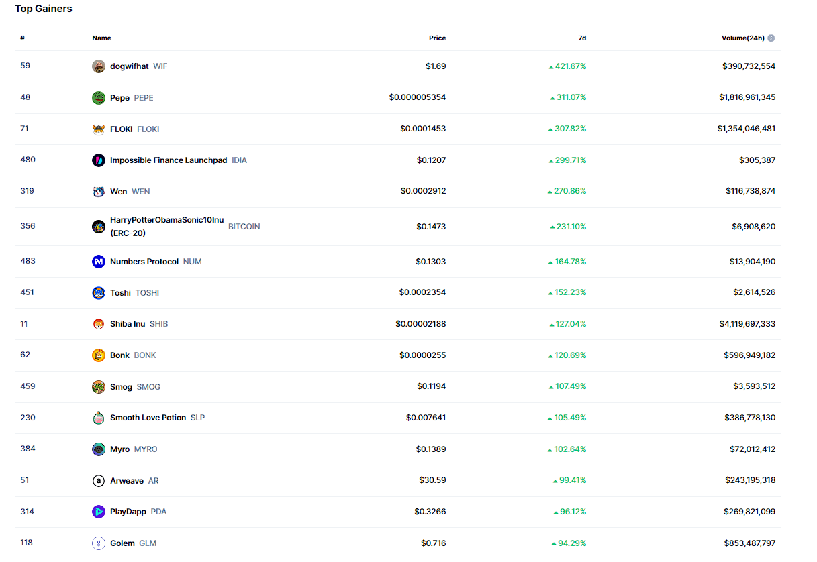This screenshot has height=562, width=817.
Task: Open the Myro coin page
Action: coord(119,449)
